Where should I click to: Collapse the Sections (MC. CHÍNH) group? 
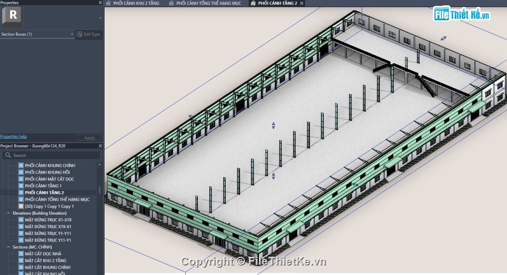(x=9, y=247)
